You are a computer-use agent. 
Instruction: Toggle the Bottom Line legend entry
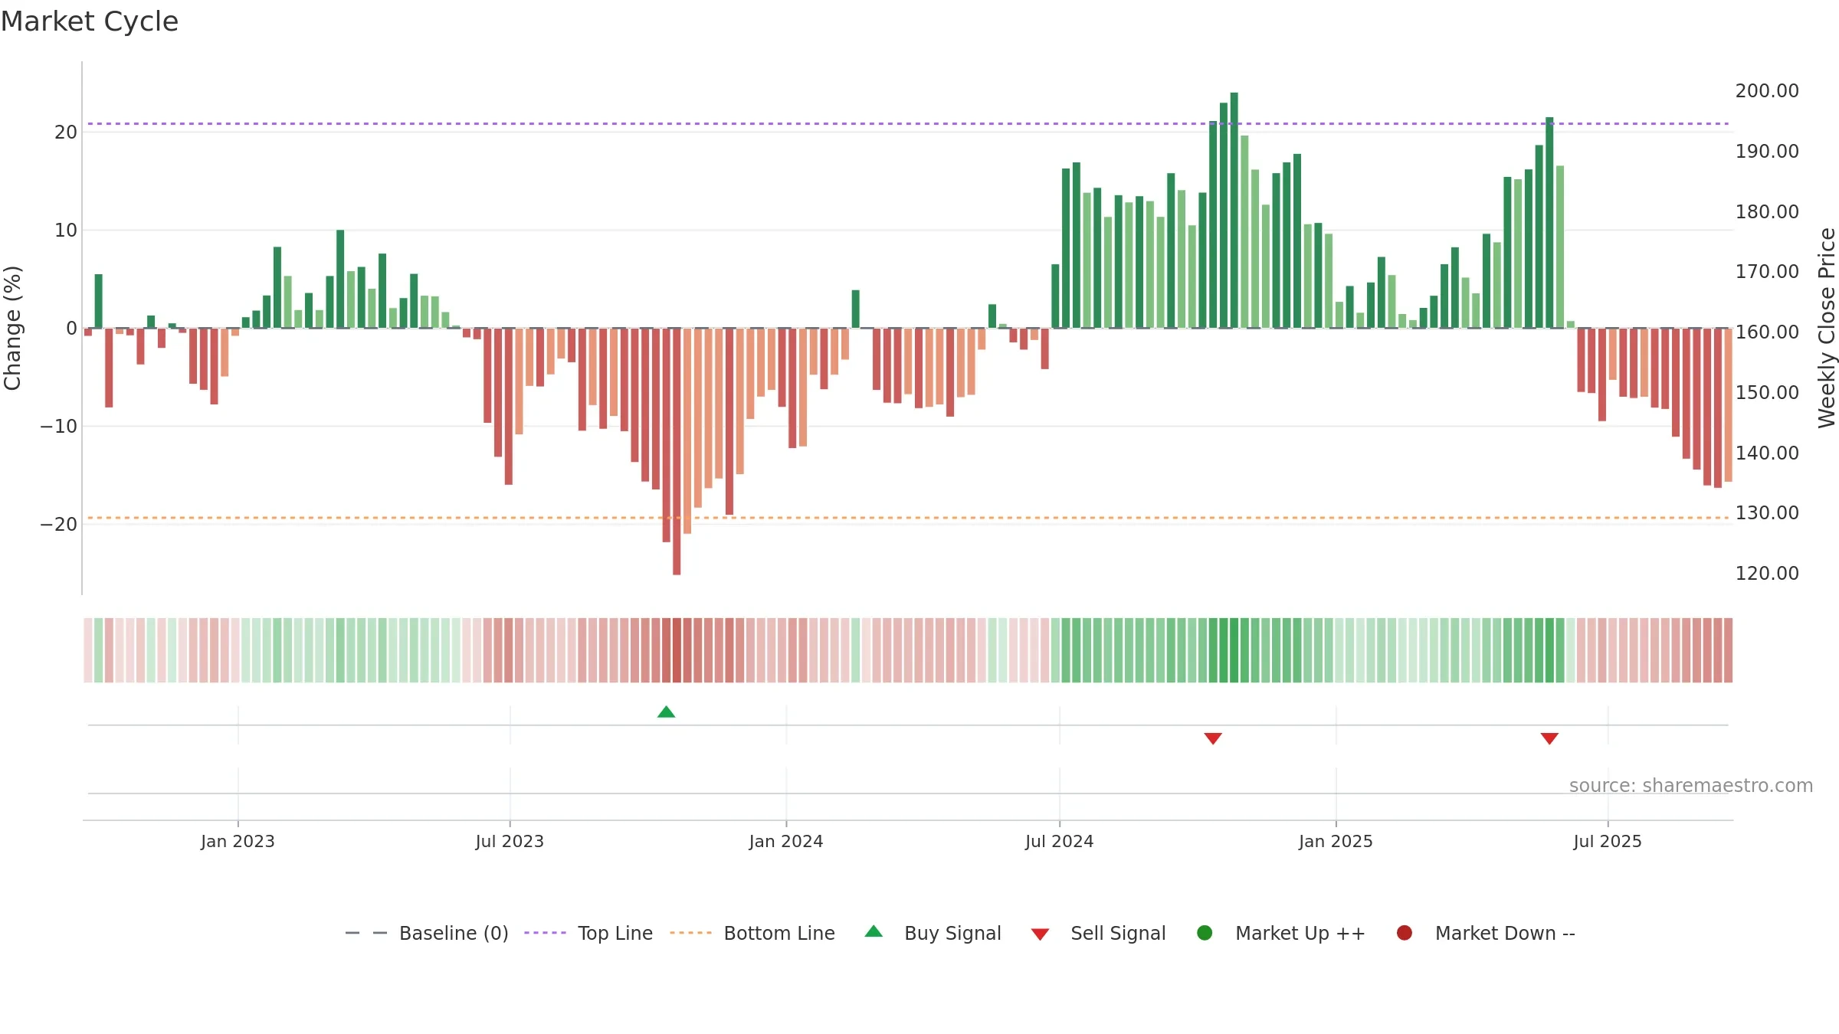pos(752,933)
